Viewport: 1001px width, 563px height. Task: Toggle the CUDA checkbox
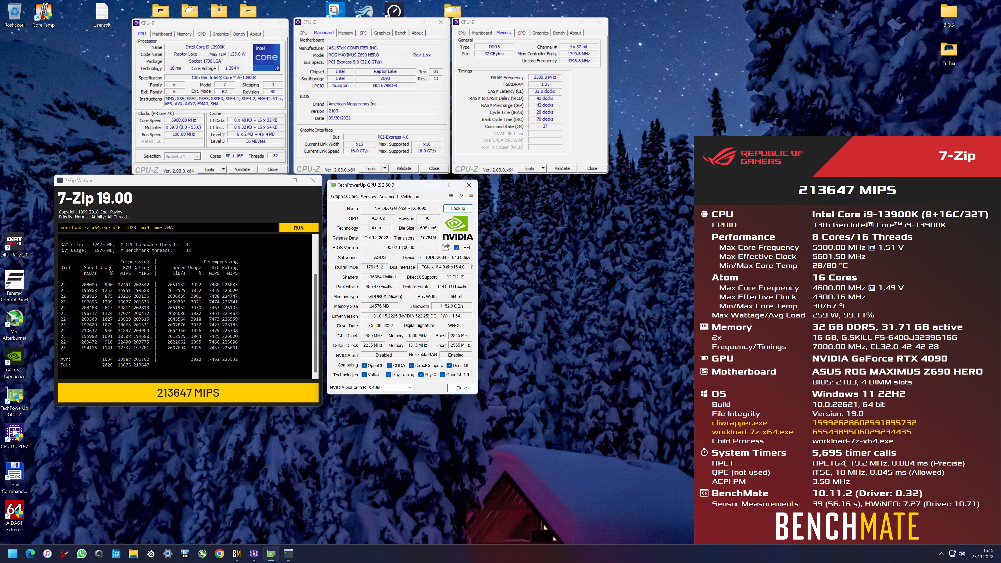coord(389,365)
